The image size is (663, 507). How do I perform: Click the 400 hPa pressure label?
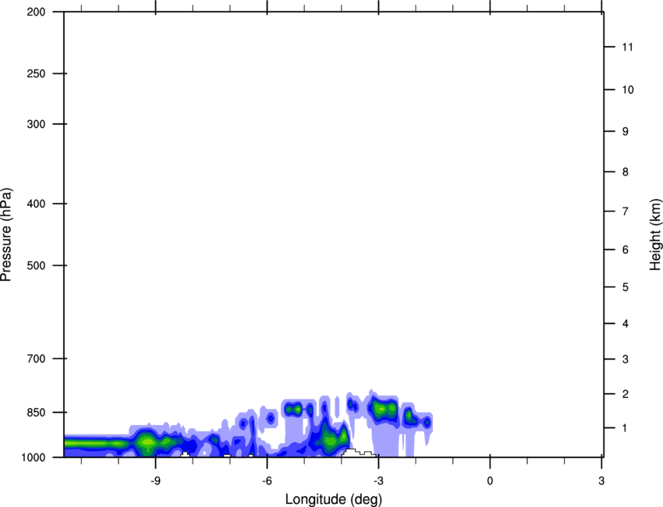pyautogui.click(x=34, y=204)
